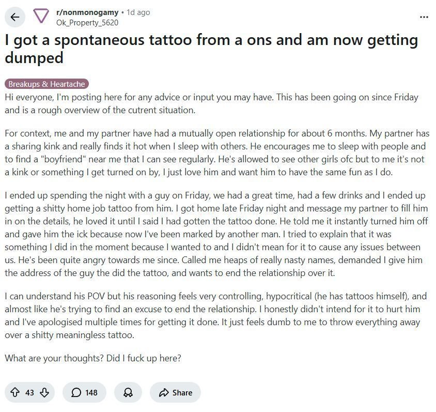Upvote the spontaneous tattoo post
Viewport: 436px width, 412px height.
15,393
